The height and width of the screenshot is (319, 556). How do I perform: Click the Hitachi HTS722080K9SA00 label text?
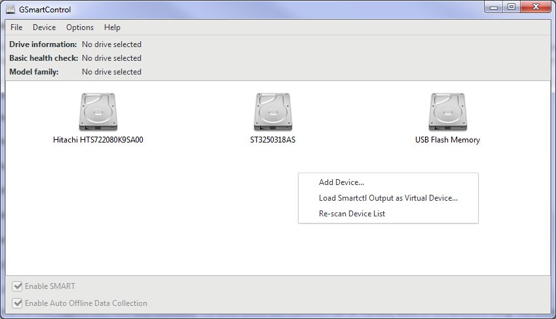(x=98, y=140)
